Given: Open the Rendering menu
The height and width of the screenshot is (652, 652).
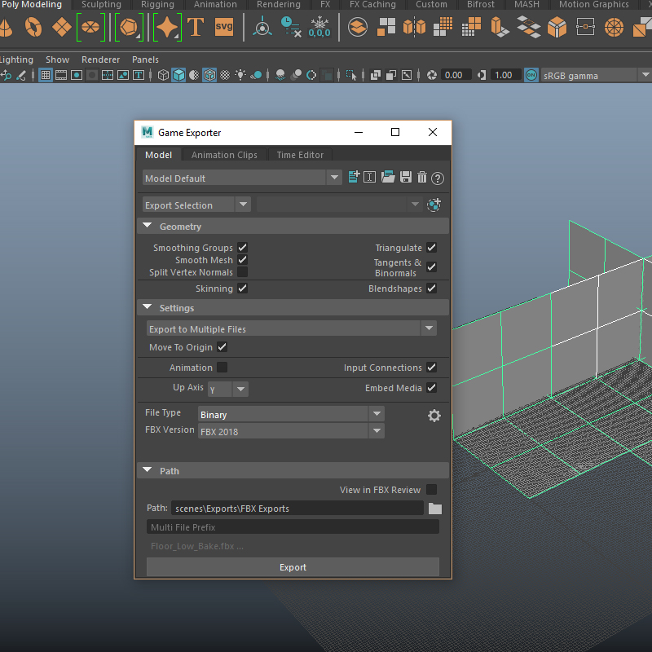Looking at the screenshot, I should [x=279, y=5].
